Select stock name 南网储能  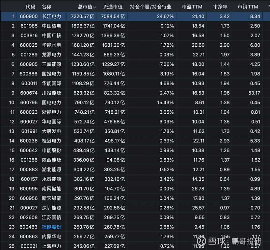[x=52, y=189]
